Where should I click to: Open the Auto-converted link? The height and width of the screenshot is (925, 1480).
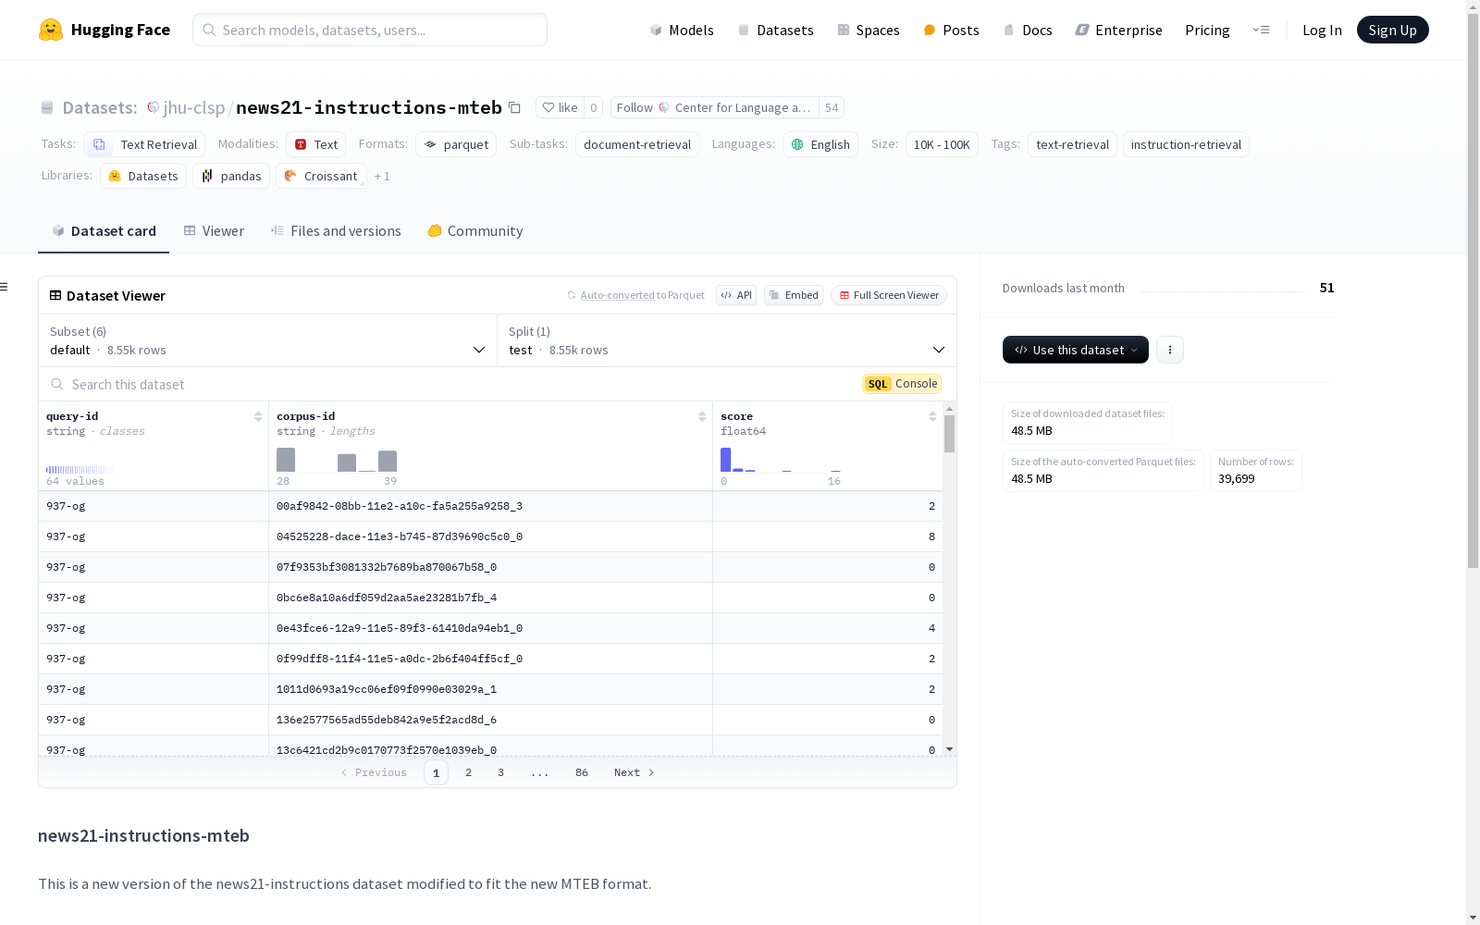pos(617,295)
